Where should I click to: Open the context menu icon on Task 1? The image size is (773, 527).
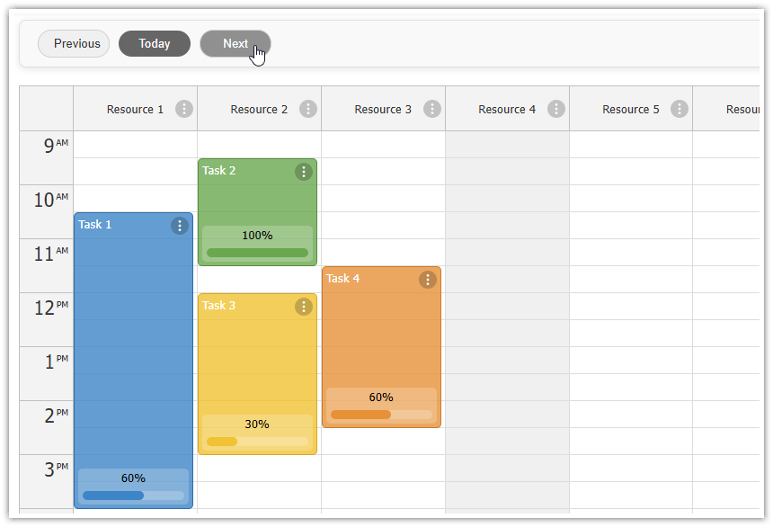click(180, 226)
